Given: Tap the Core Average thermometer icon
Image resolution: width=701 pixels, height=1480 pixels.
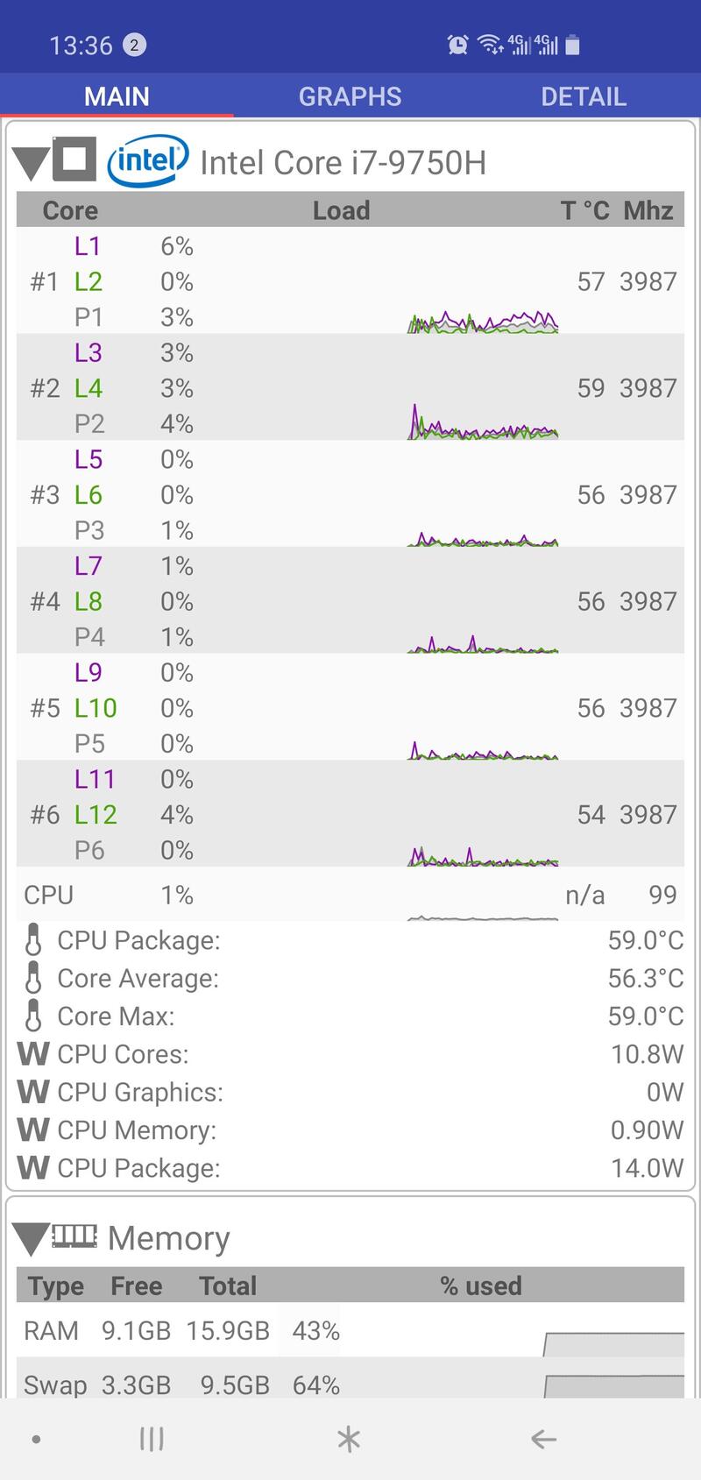Looking at the screenshot, I should coord(33,978).
